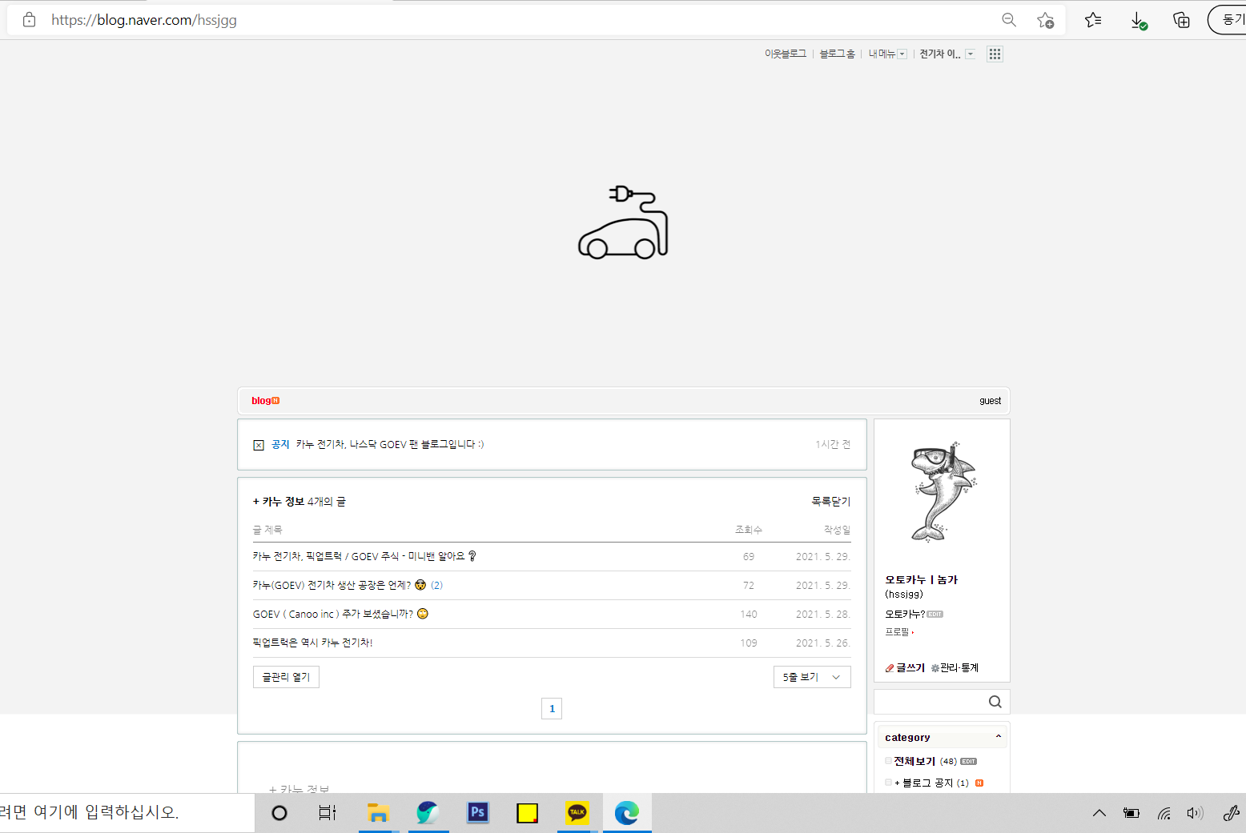Click the pen/ink workspace tray icon
Screen dimensions: 1246x833
[x=1231, y=813]
